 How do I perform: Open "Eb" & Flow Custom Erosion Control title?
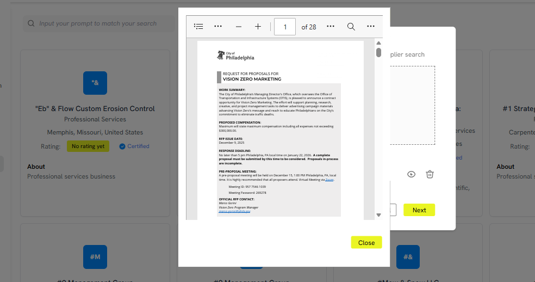95,109
